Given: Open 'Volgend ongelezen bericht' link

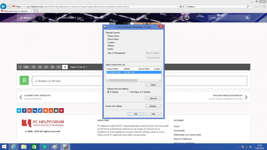Looking at the screenshot, I should [228, 97].
